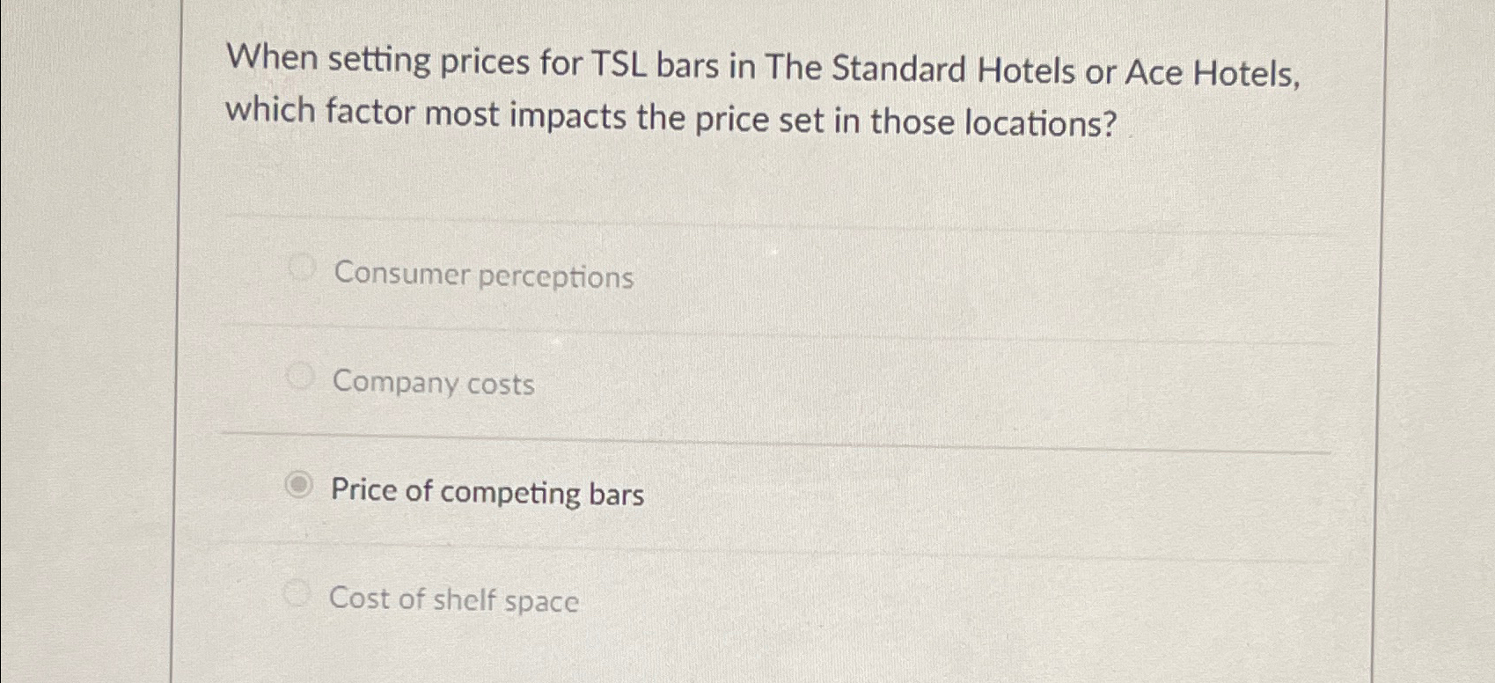Click the filled radio indicator beside competing bars
This screenshot has width=1495, height=683.
click(x=300, y=483)
